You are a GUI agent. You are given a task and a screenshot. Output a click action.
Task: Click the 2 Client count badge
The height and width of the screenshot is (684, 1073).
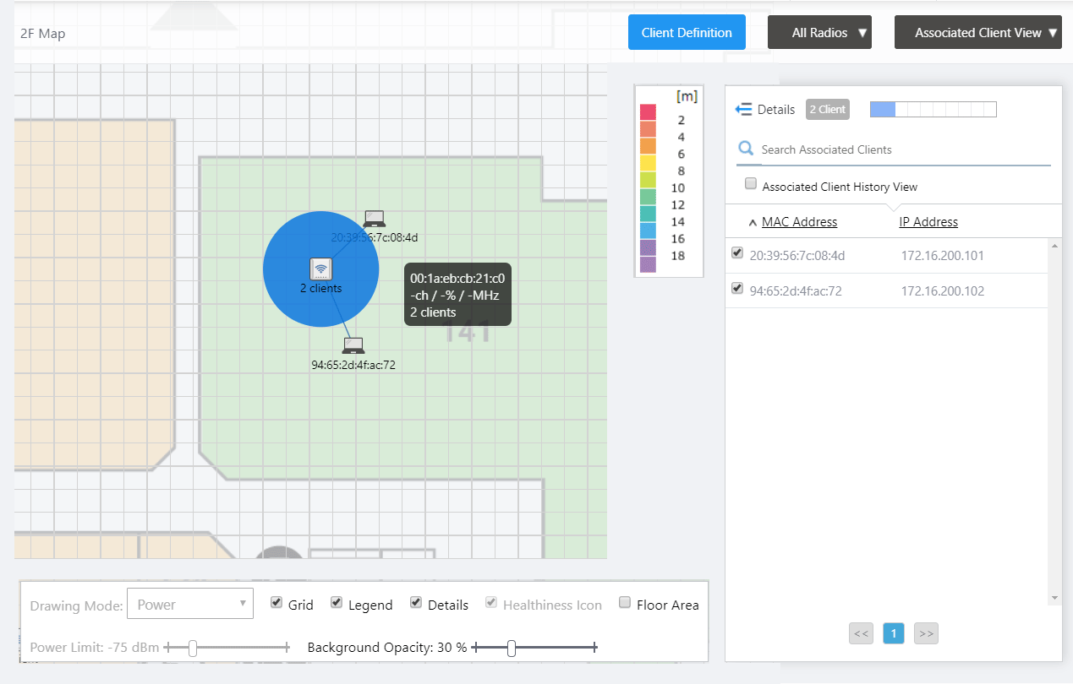tap(827, 109)
